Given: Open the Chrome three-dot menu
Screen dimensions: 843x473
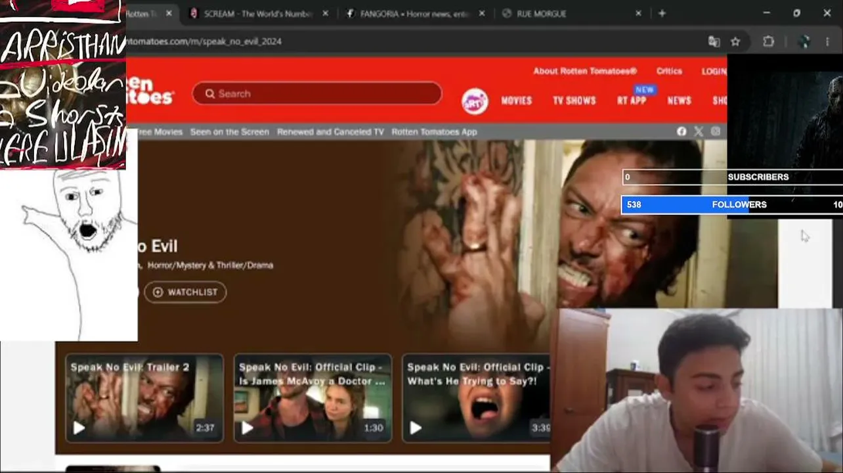Looking at the screenshot, I should pos(827,41).
